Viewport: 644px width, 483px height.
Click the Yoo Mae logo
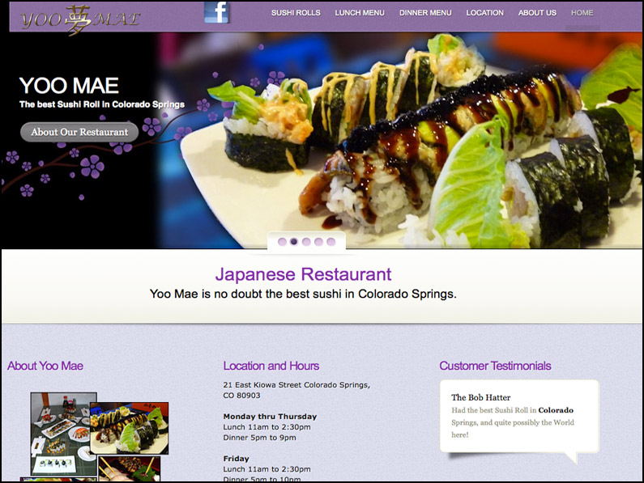[x=81, y=19]
